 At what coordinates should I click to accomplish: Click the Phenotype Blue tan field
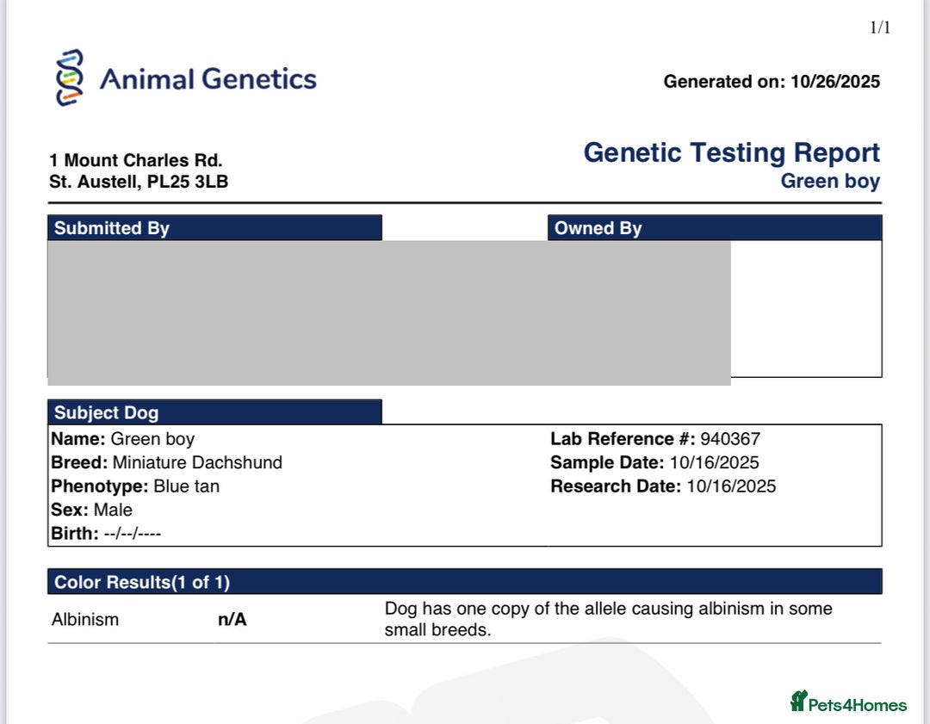pos(135,486)
